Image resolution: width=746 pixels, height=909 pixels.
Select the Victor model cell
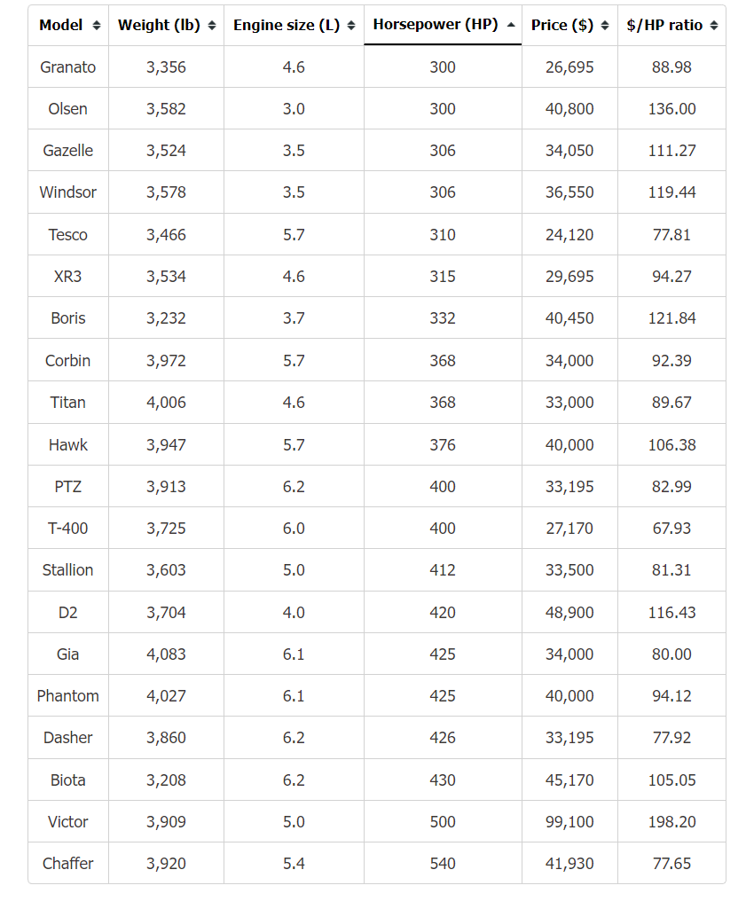(x=67, y=821)
